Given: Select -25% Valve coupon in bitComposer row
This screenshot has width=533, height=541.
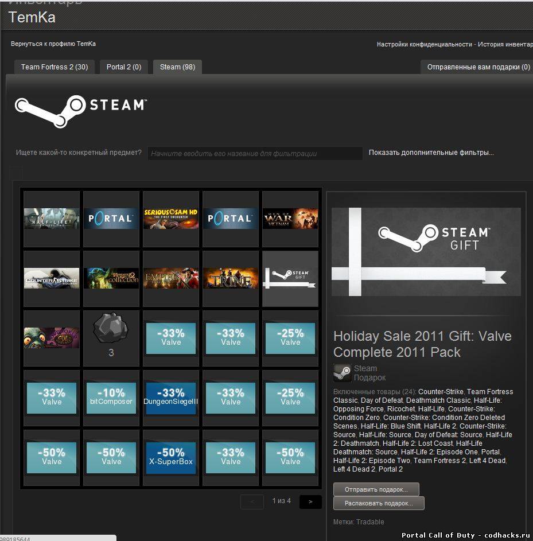Looking at the screenshot, I should (290, 398).
